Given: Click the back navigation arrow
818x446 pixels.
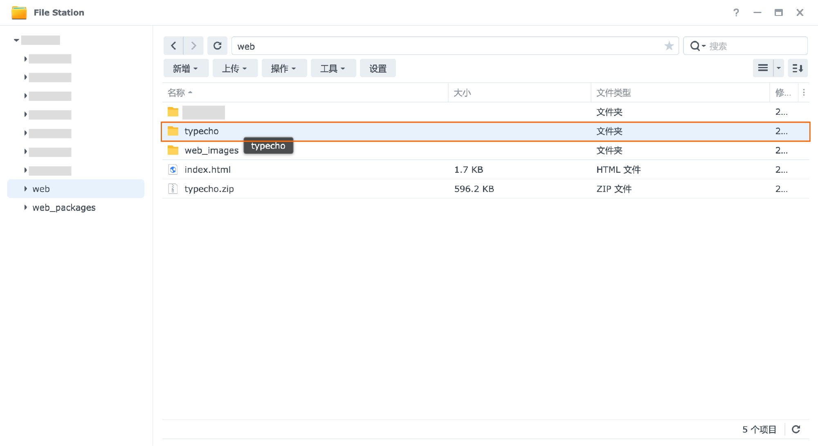Looking at the screenshot, I should (x=173, y=46).
